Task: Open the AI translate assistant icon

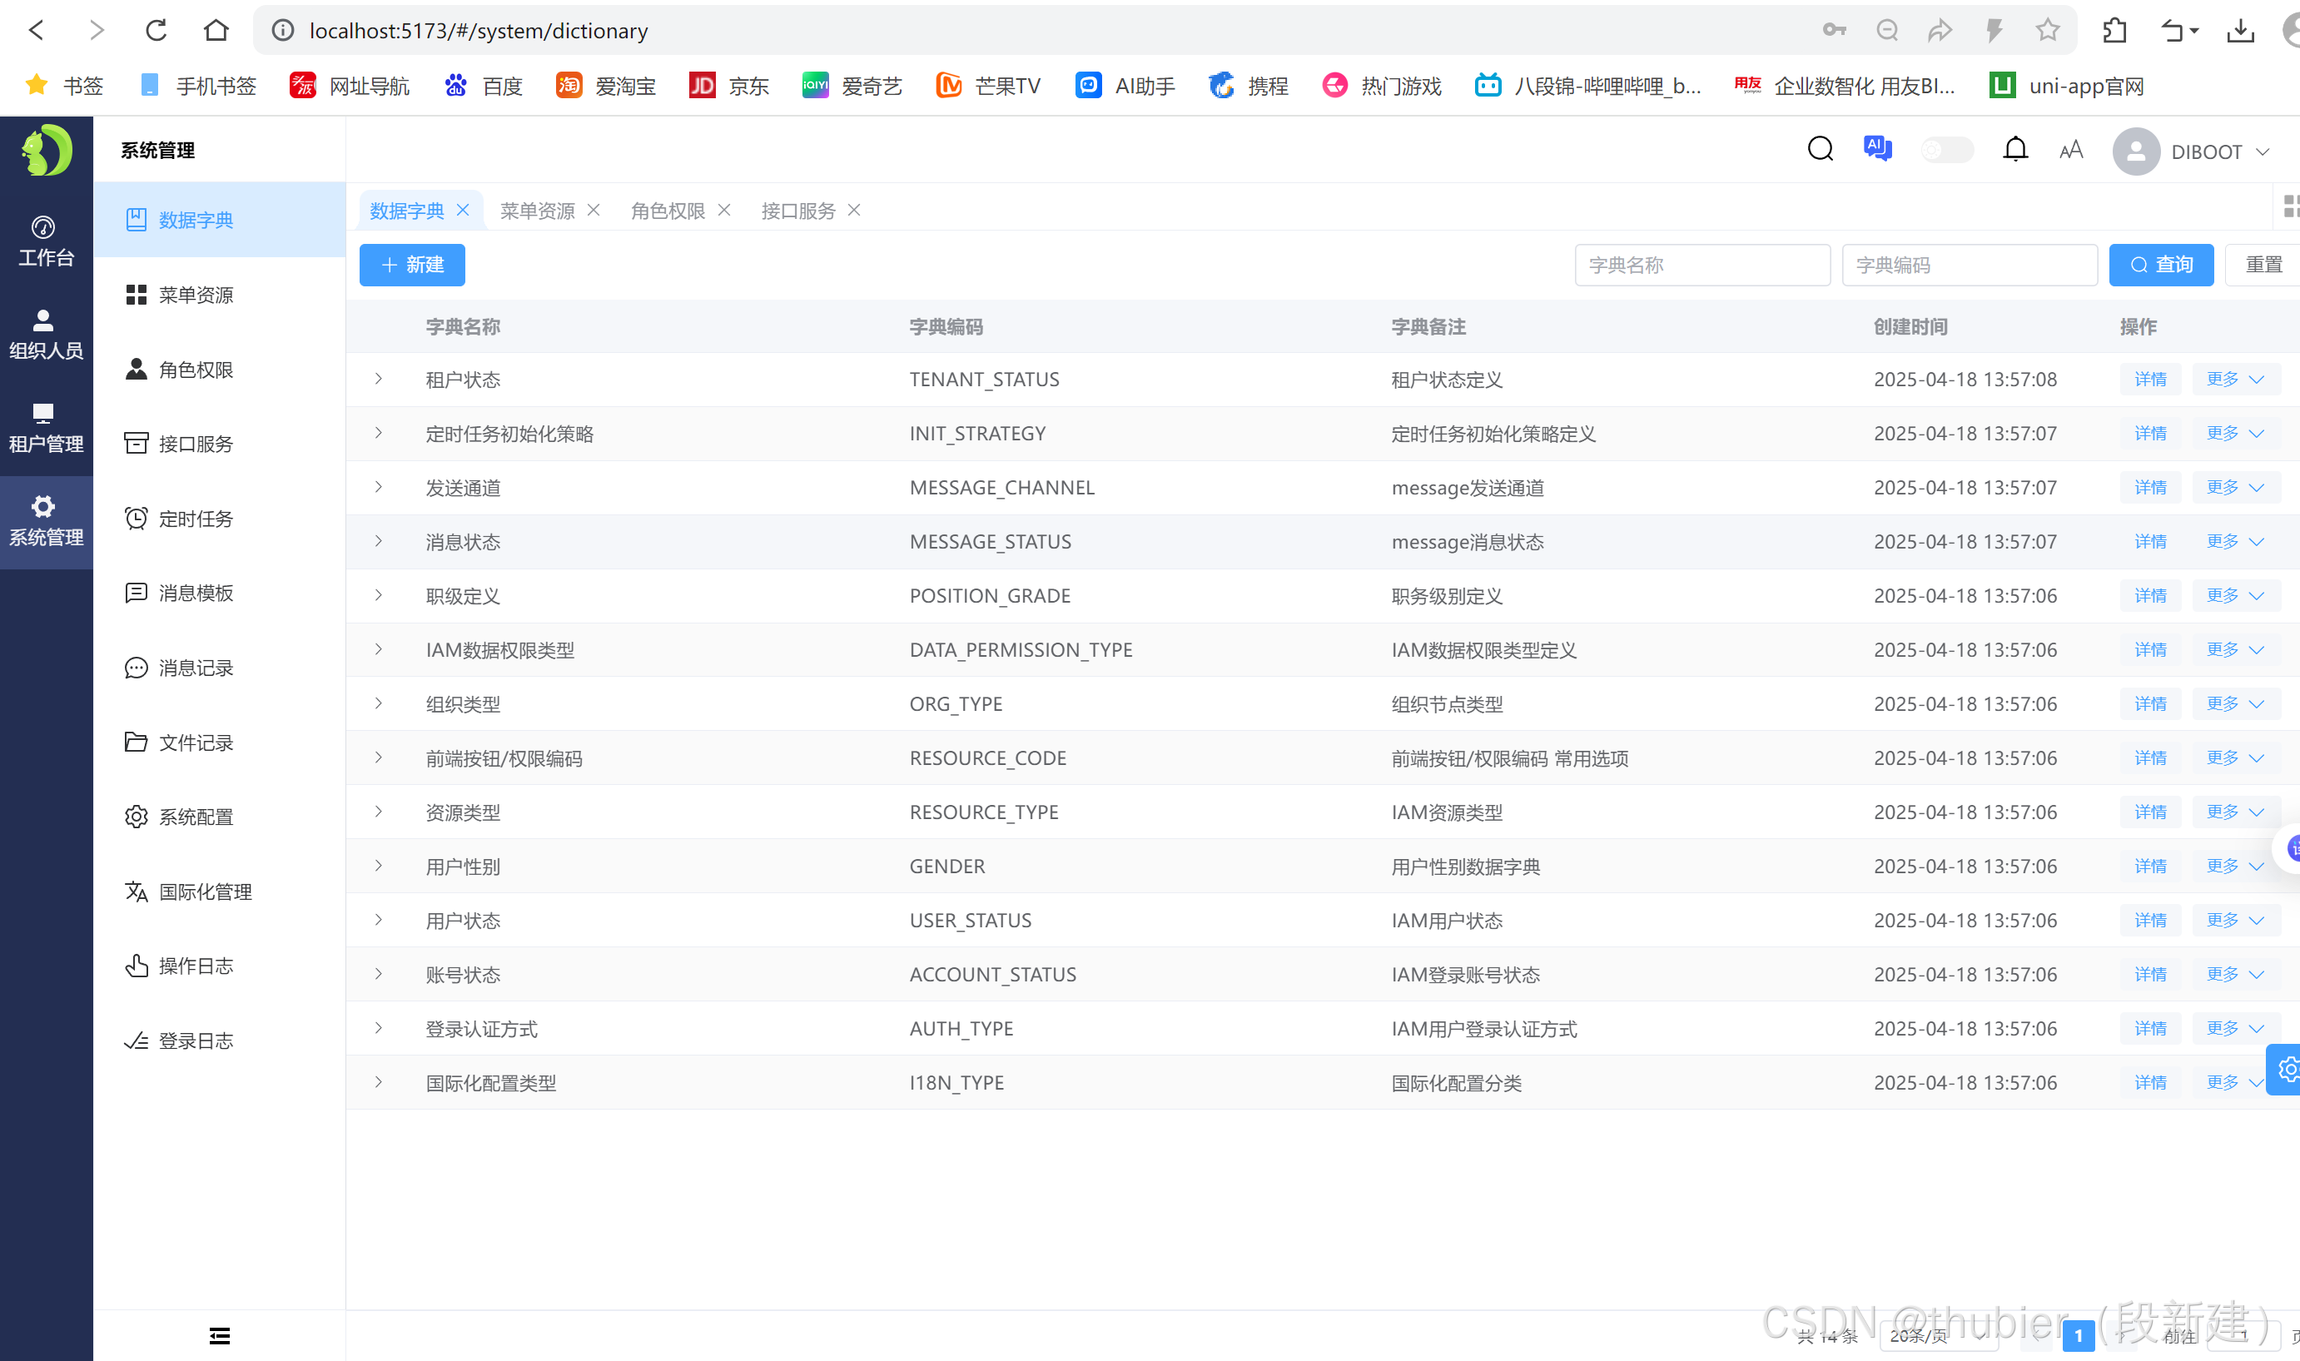Action: 1876,148
